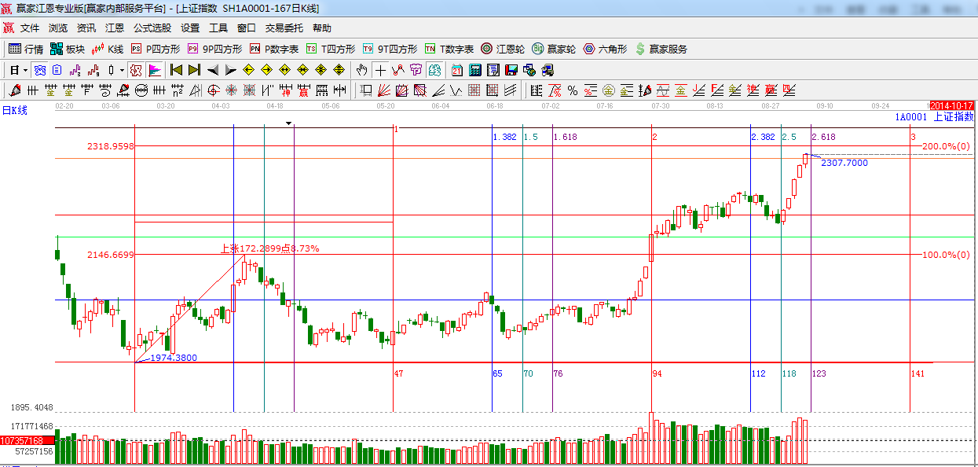978x467 pixels.
Task: Jump to first bar using the skip-to-start arrow
Action: click(x=176, y=70)
